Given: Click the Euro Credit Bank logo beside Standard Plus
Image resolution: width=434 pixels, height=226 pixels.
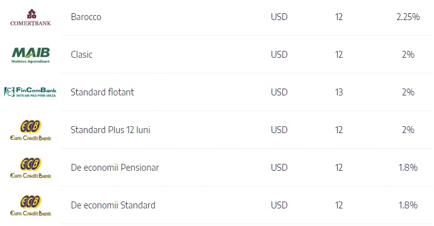Looking at the screenshot, I should coord(30,130).
